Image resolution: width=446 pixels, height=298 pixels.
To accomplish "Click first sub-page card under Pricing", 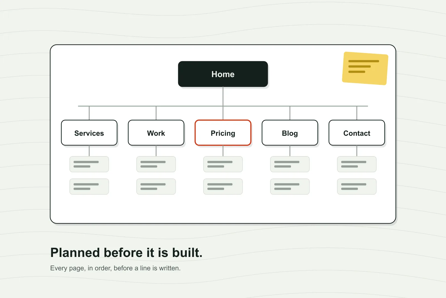I will point(223,164).
